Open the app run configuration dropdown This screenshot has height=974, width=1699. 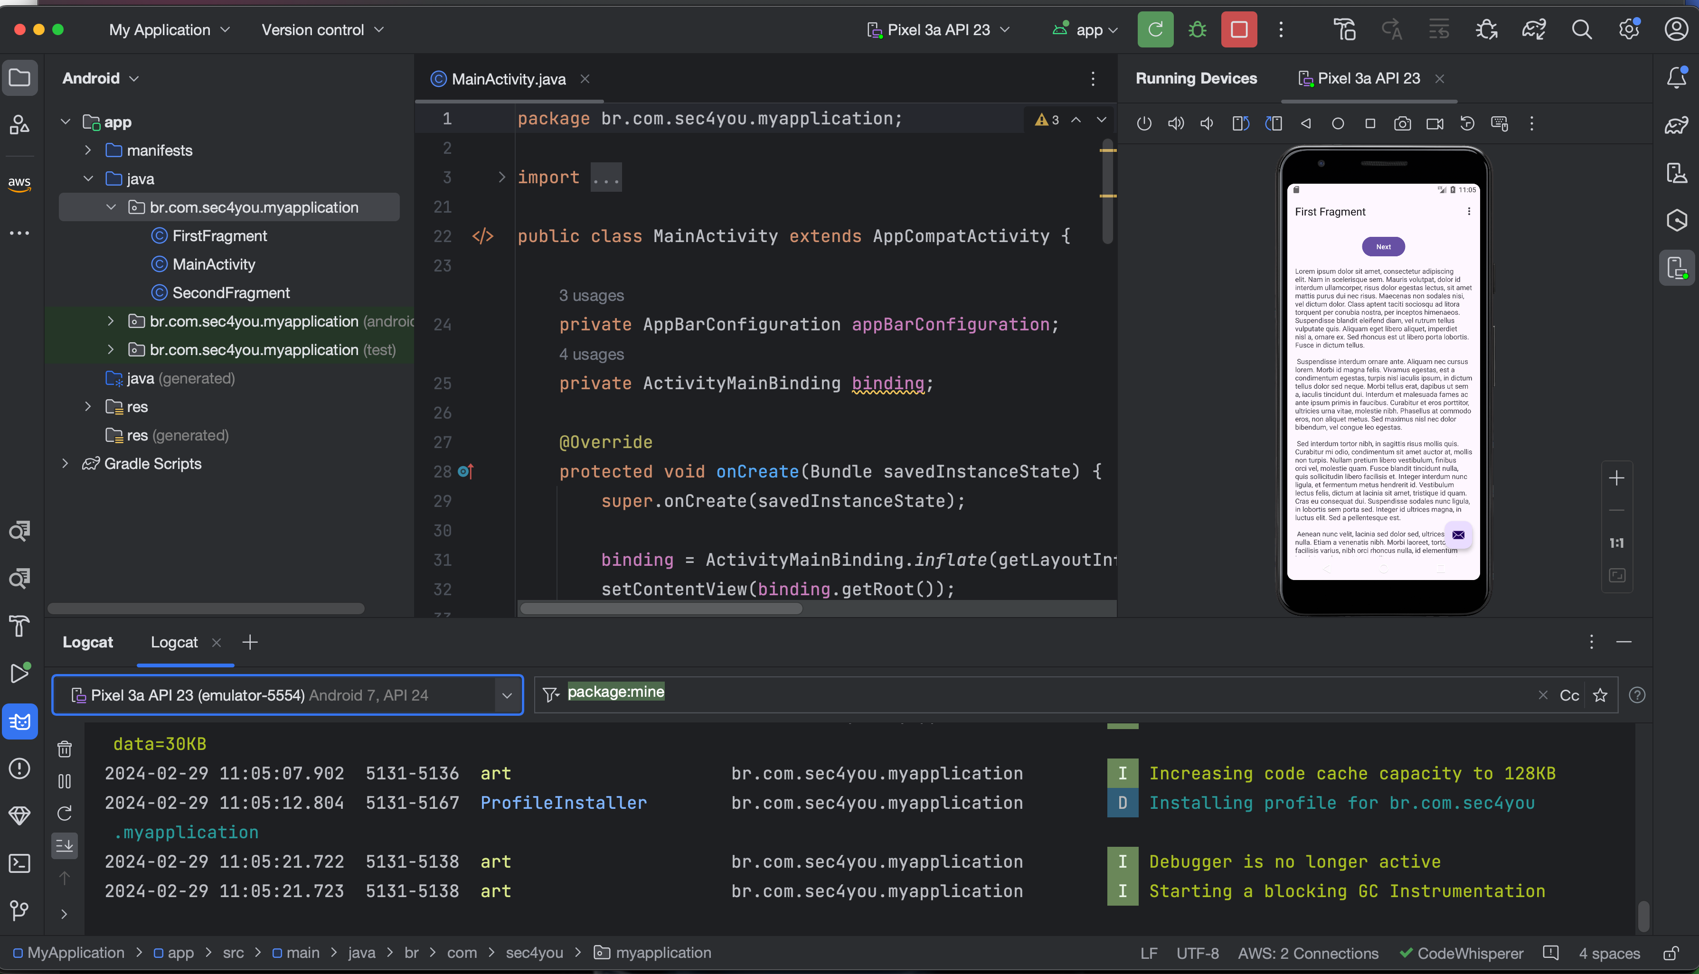pos(1085,29)
